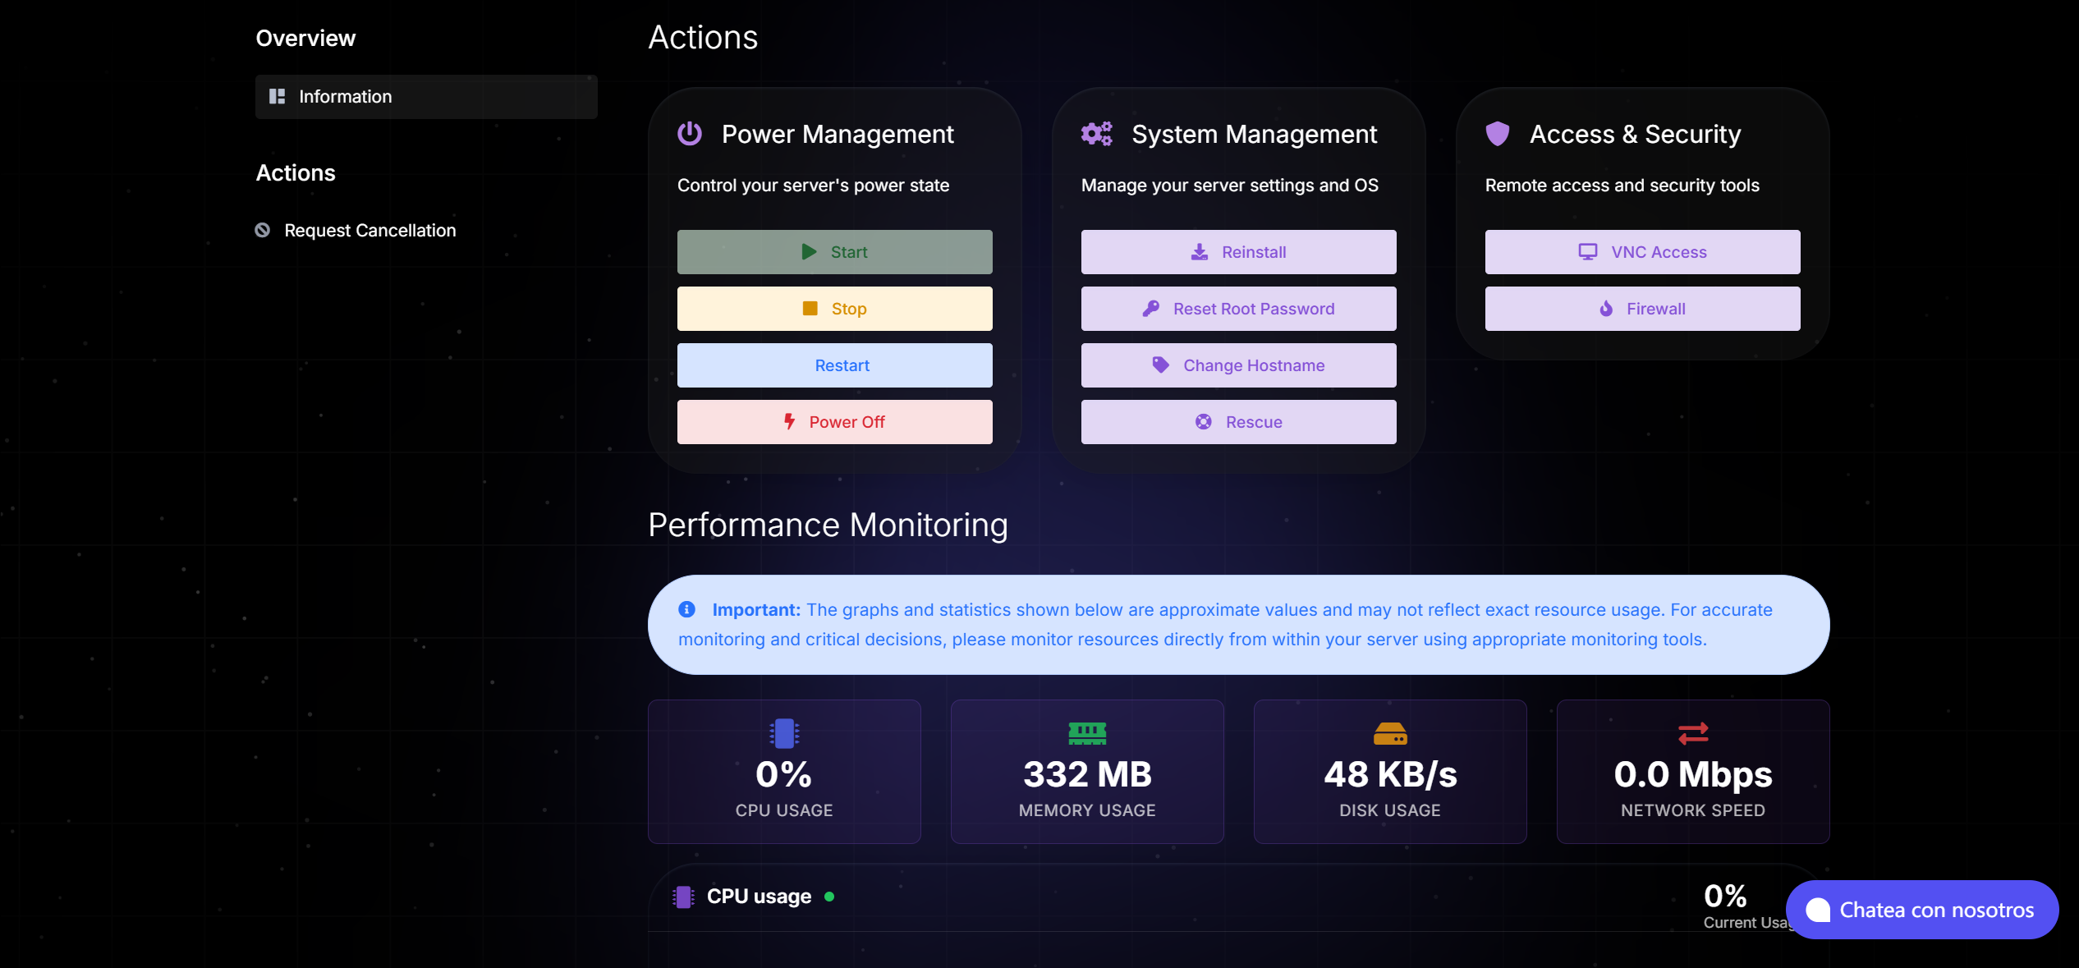Click the System Management gears icon
Viewport: 2079px width, 968px height.
1097,134
